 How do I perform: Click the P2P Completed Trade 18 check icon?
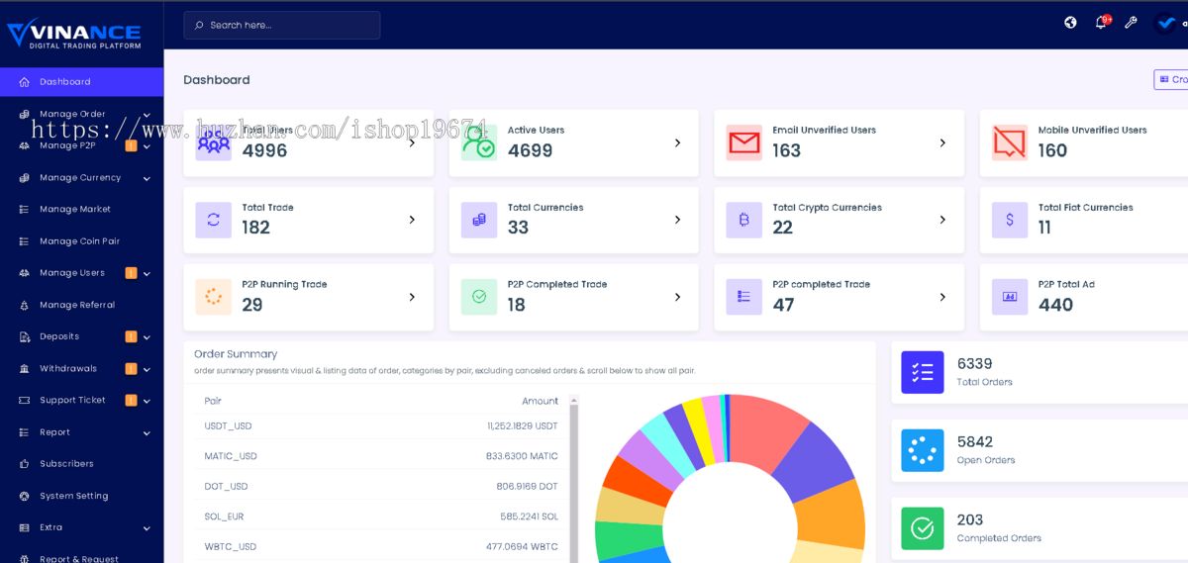(479, 297)
